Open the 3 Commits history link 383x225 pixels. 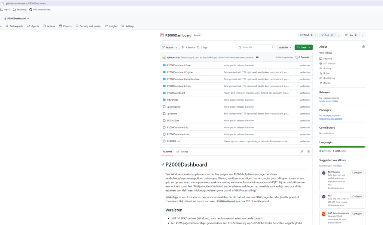(x=302, y=57)
